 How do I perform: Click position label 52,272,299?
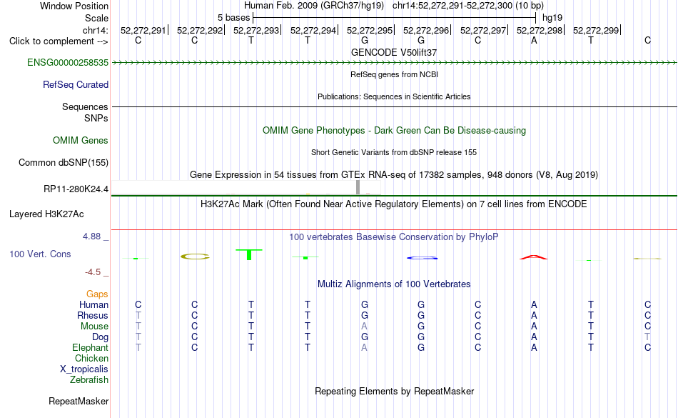[596, 30]
